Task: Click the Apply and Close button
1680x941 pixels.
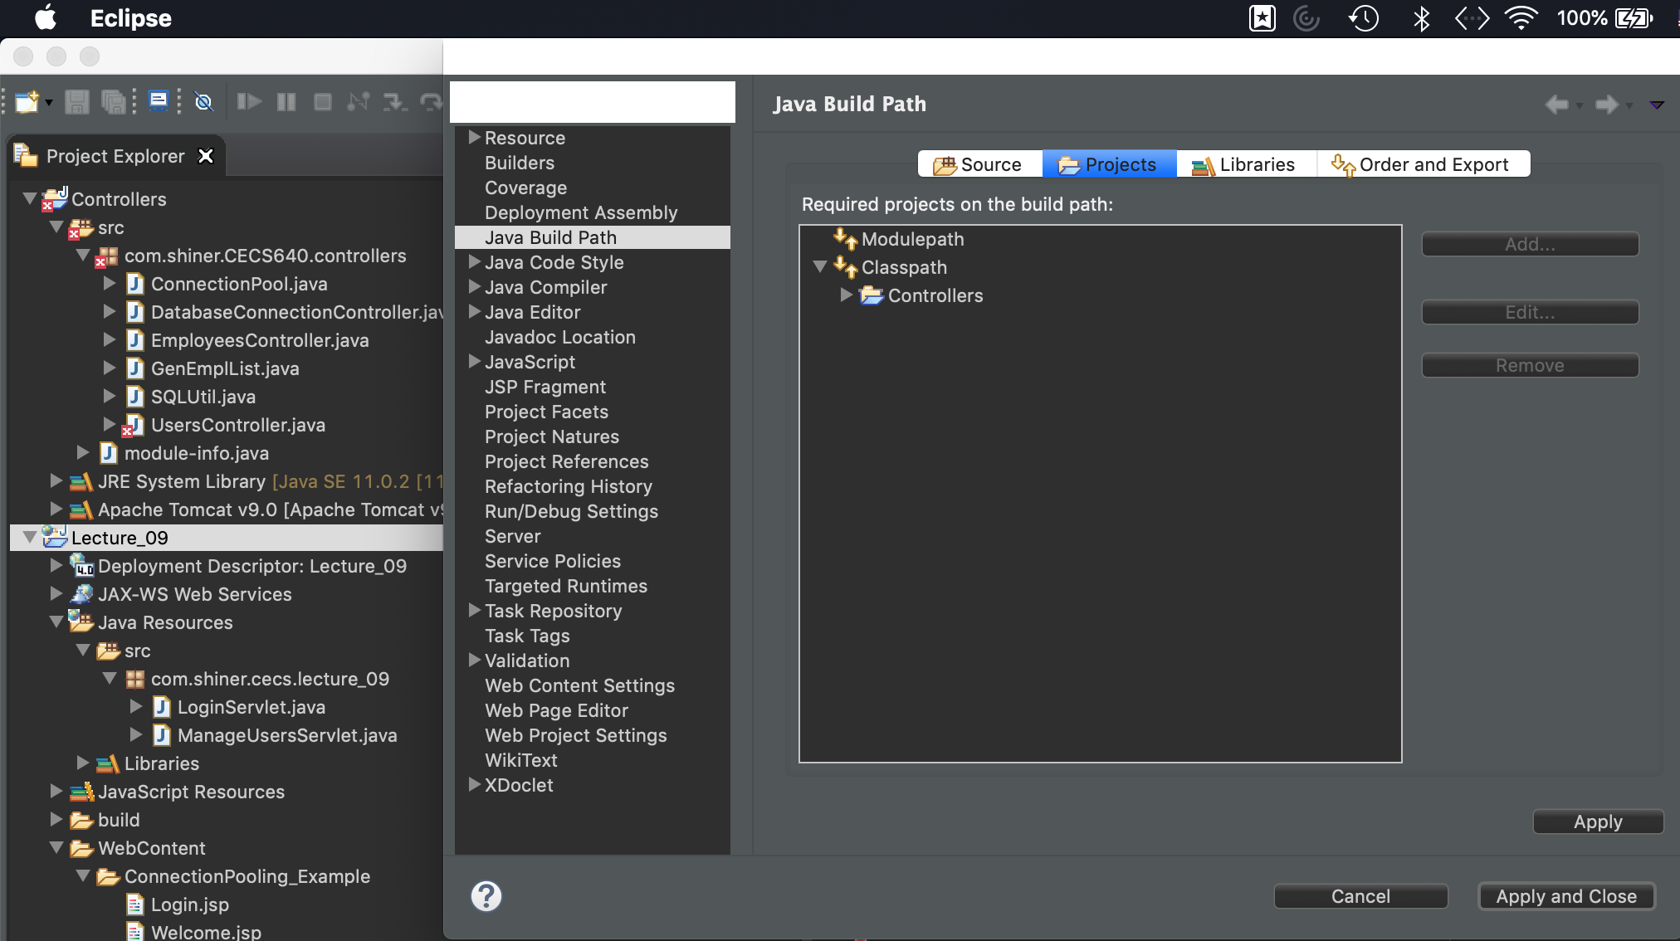Action: [1566, 896]
